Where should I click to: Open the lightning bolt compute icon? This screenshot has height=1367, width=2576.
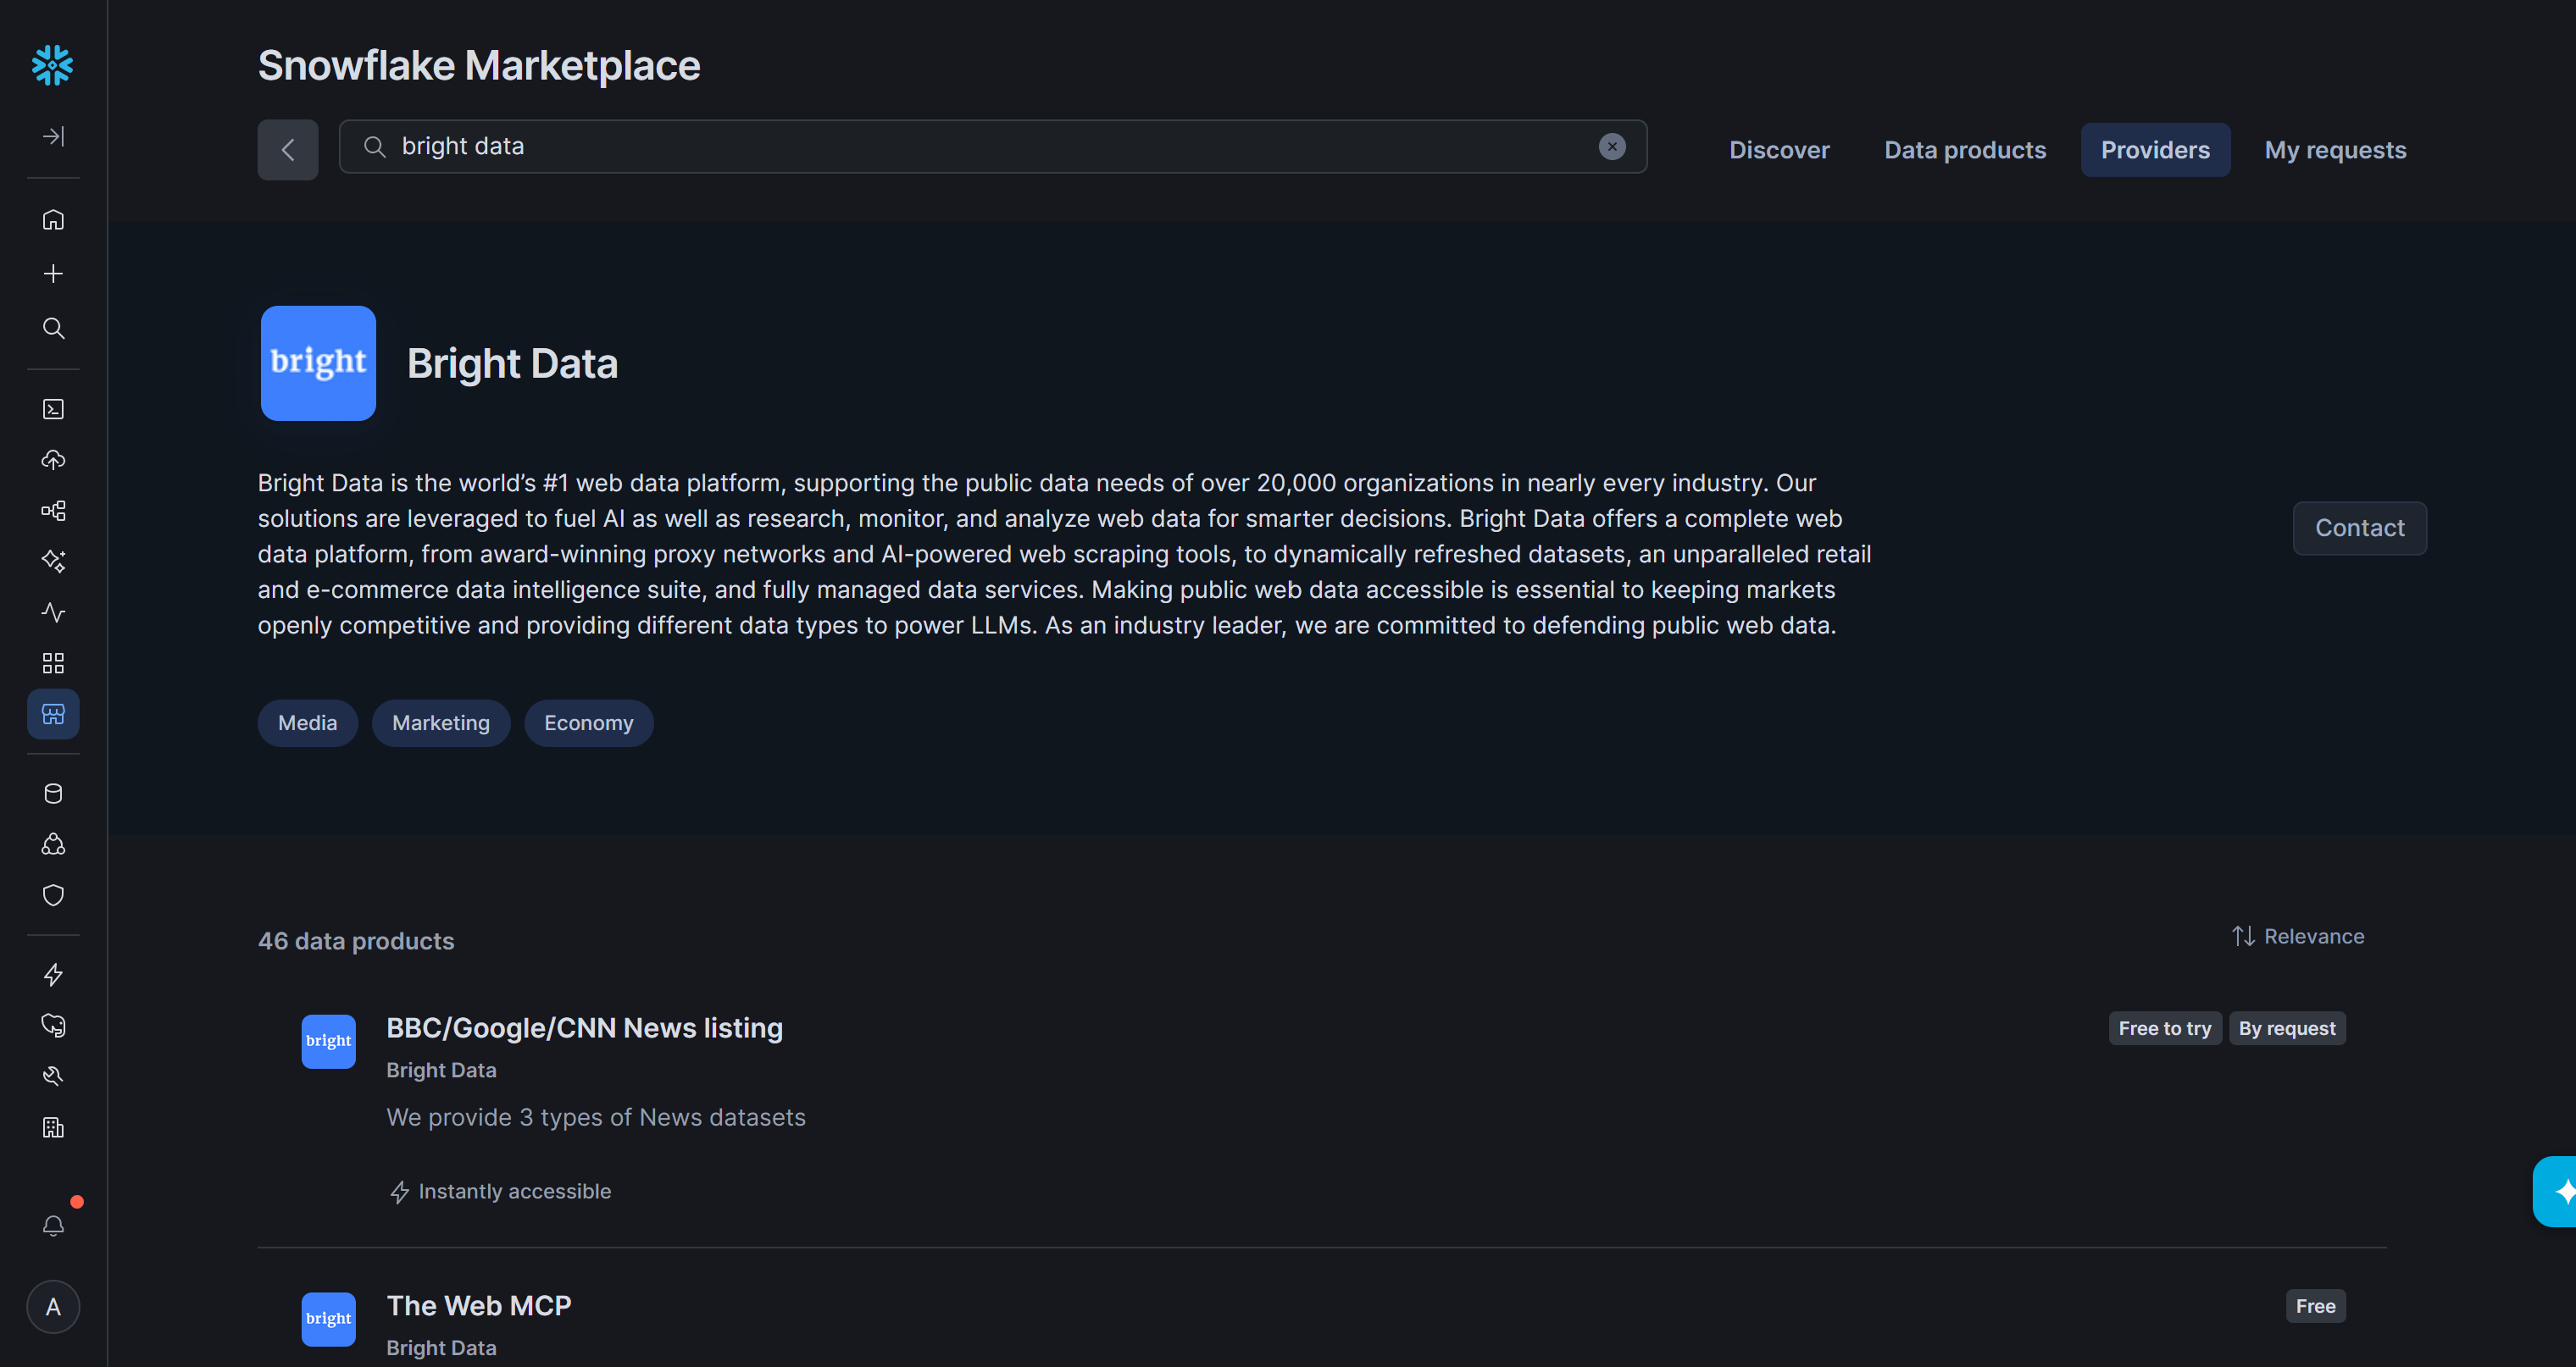coord(53,974)
